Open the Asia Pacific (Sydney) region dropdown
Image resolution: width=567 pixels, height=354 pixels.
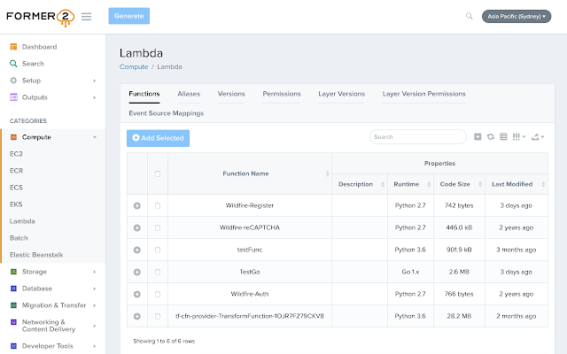coord(517,16)
